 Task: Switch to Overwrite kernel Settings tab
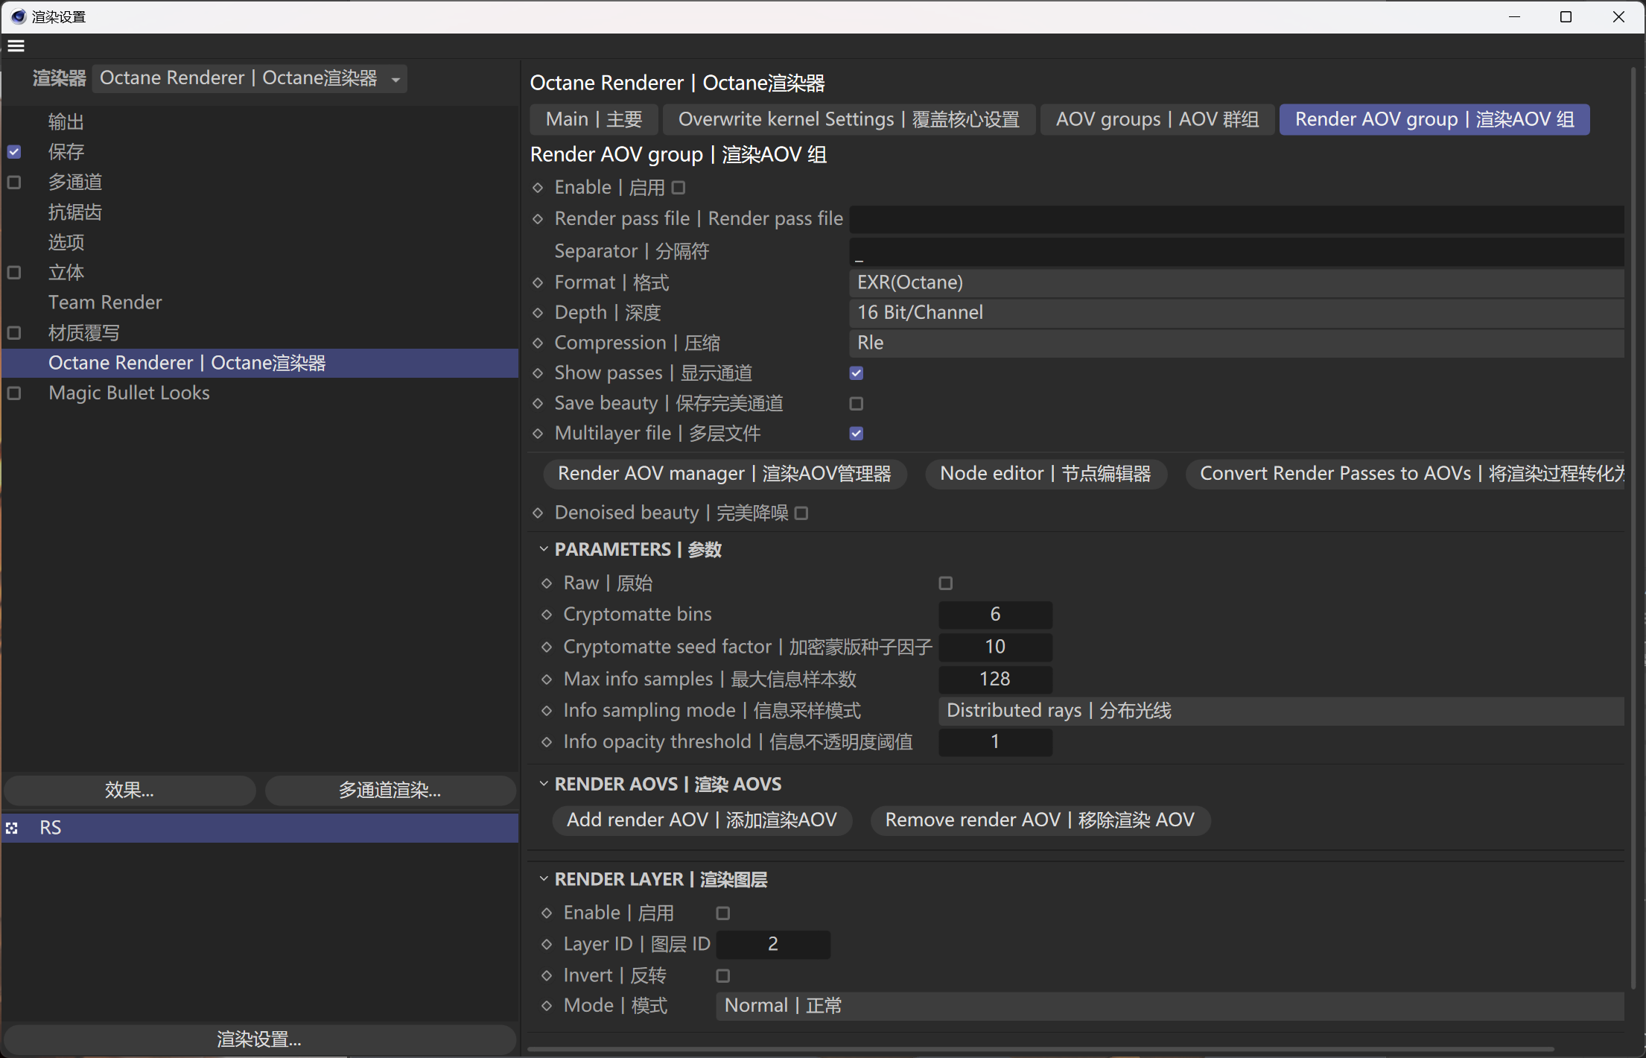(848, 119)
